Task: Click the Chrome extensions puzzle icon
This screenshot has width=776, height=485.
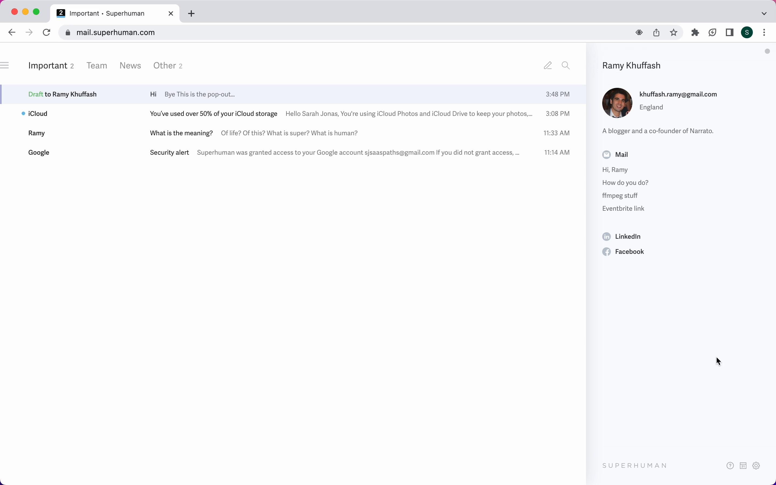Action: pos(695,32)
